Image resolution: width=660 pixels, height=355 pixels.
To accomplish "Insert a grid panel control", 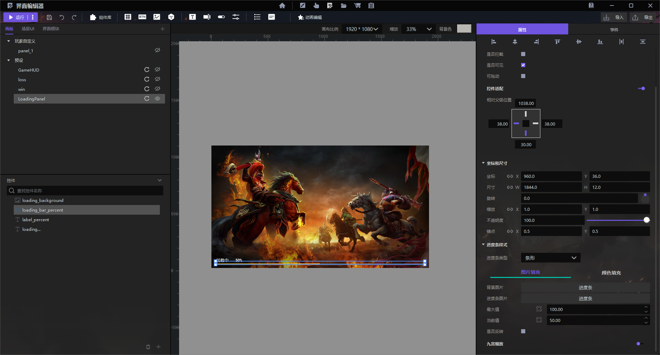I will click(x=128, y=17).
